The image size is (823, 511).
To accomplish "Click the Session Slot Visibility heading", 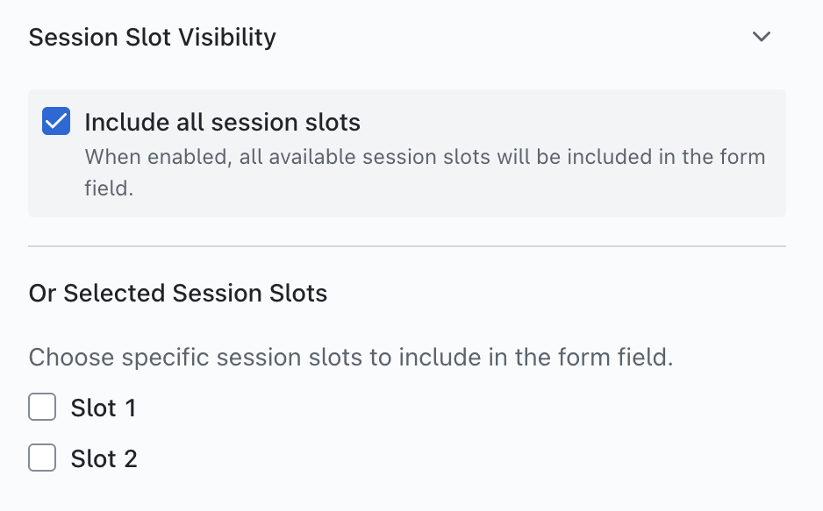I will pyautogui.click(x=152, y=37).
